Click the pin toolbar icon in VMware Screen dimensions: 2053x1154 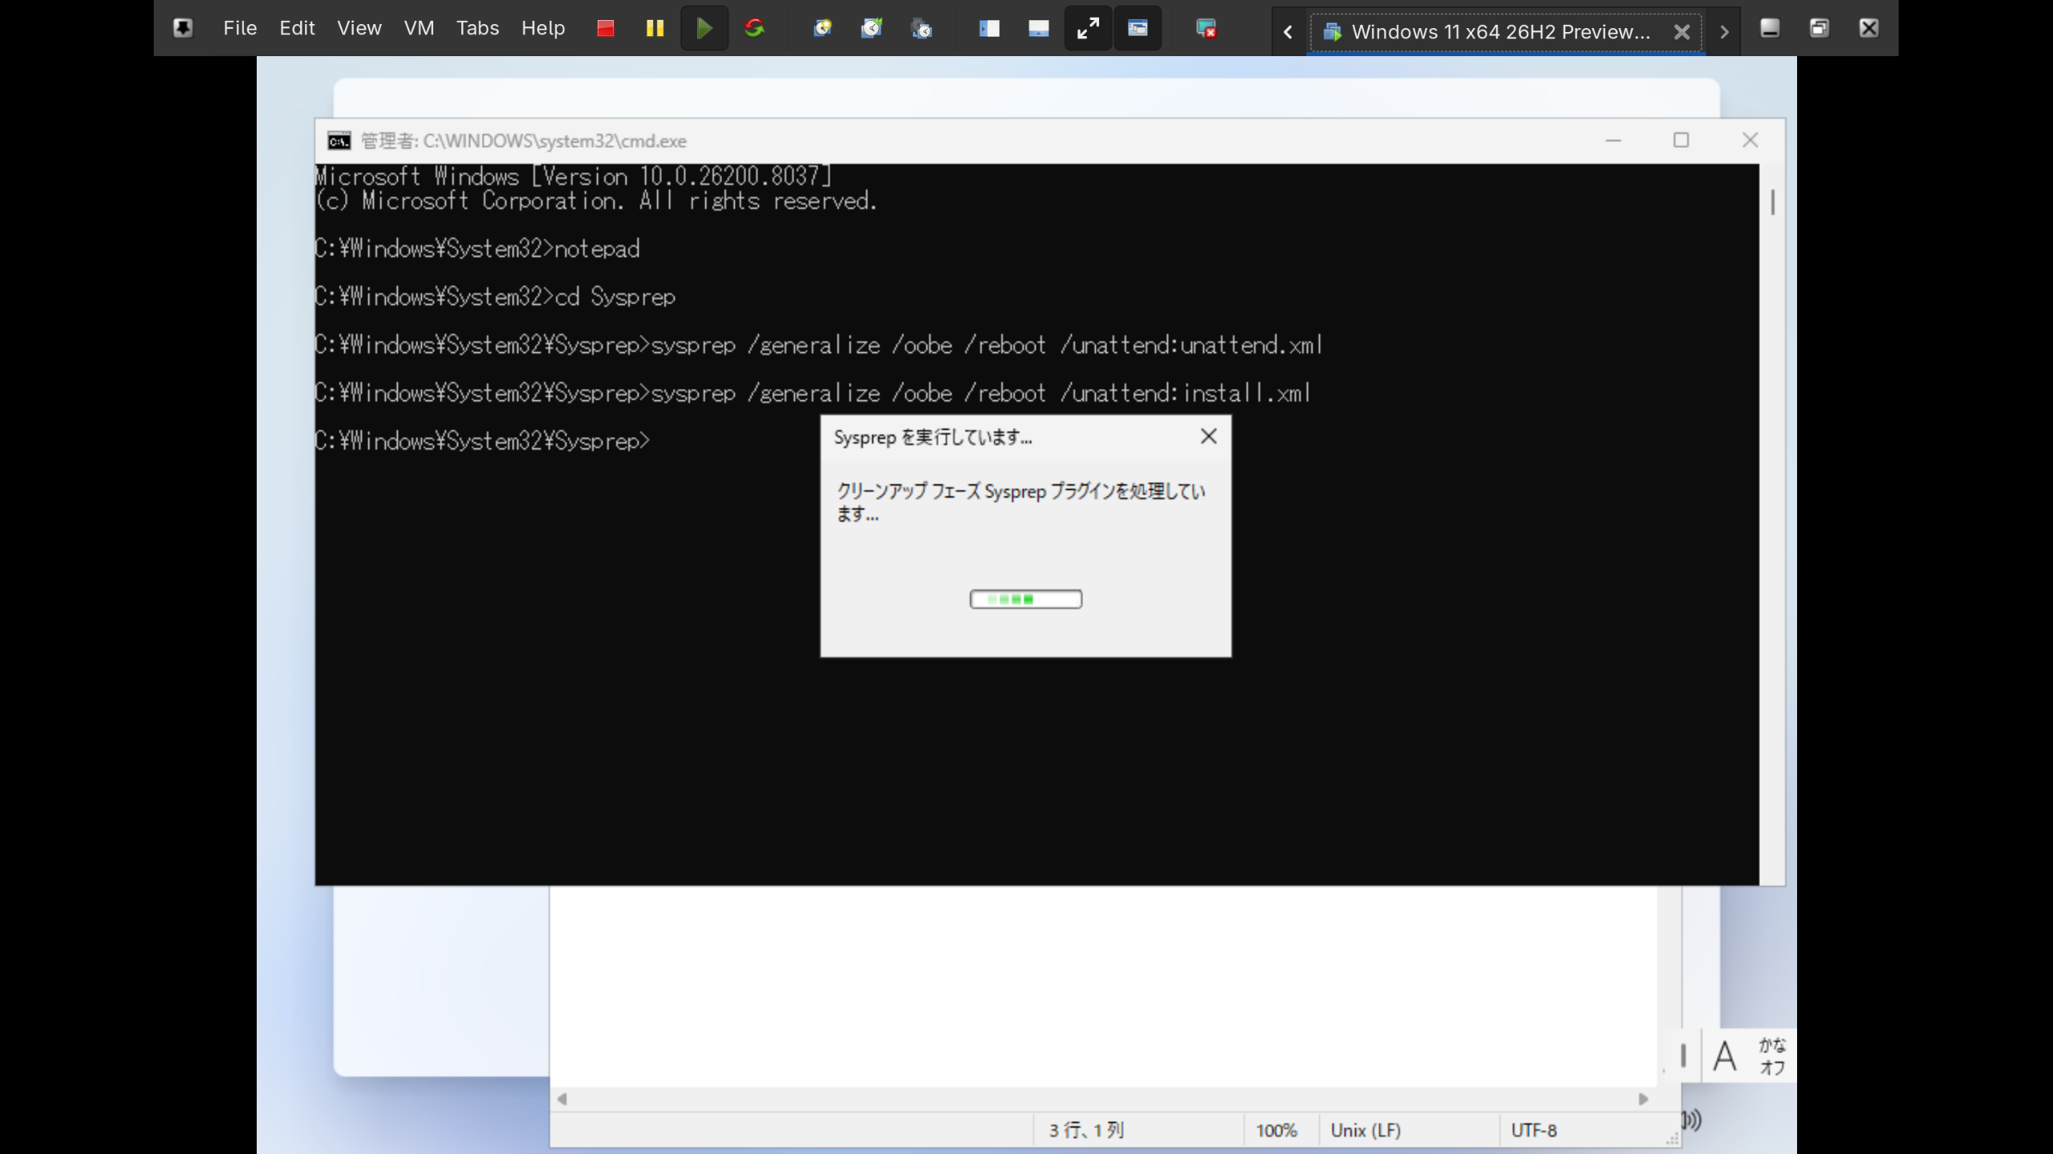pos(183,28)
